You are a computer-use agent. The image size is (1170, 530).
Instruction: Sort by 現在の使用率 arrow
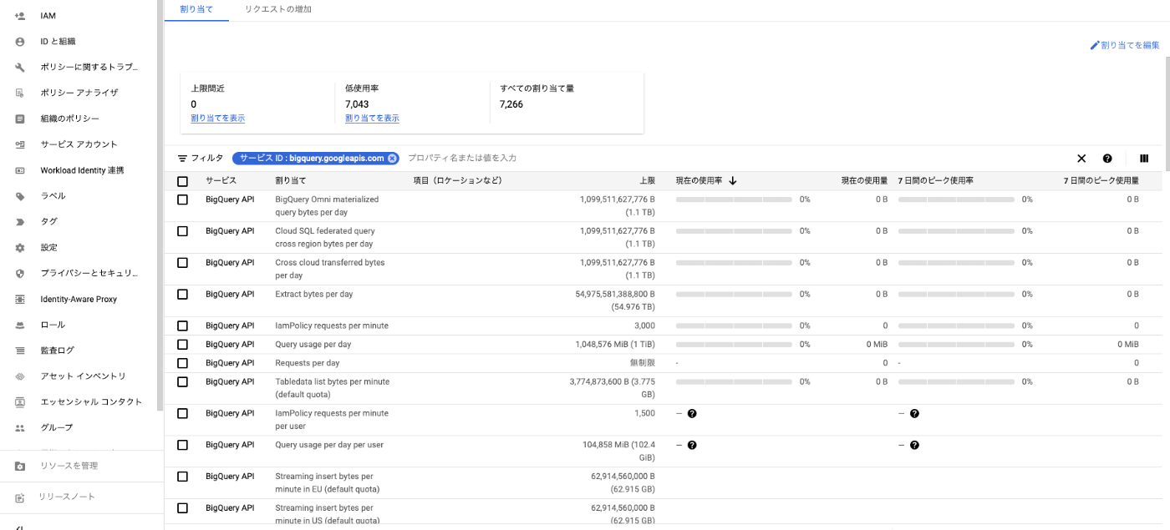tap(733, 180)
